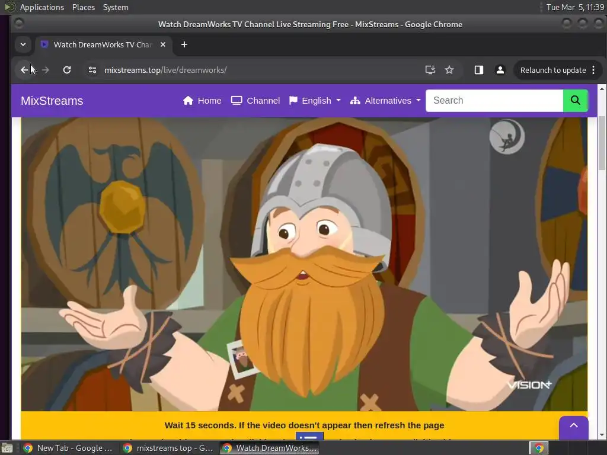Screen dimensions: 607x455
Task: Expand the English language dropdown
Action: click(315, 101)
